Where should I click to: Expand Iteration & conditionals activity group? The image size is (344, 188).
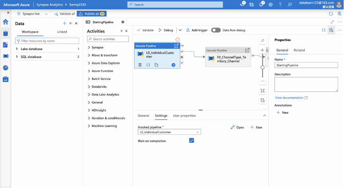click(106, 118)
